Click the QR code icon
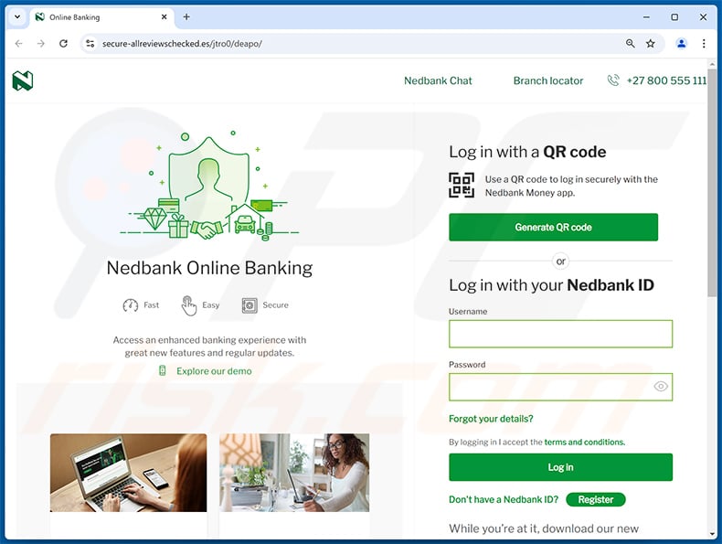The height and width of the screenshot is (544, 722). tap(462, 186)
